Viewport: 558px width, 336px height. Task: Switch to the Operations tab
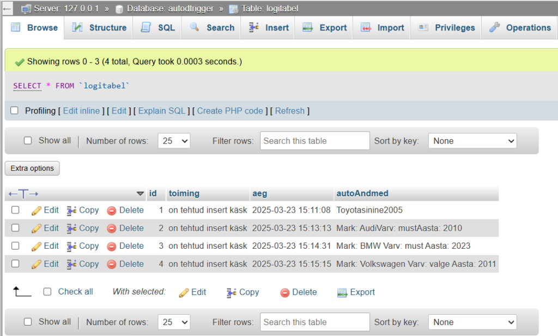tap(519, 27)
